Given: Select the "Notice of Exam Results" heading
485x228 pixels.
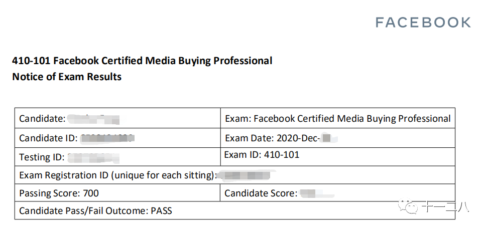Looking at the screenshot, I should [x=67, y=77].
